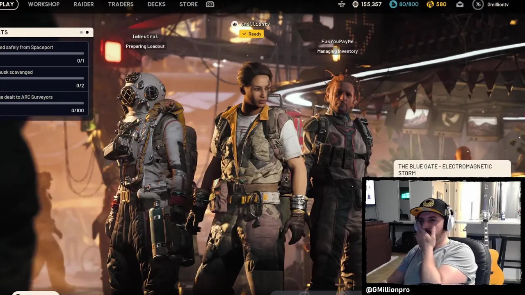Open the mail inbox envelope icon
The image size is (525, 295).
(460, 5)
